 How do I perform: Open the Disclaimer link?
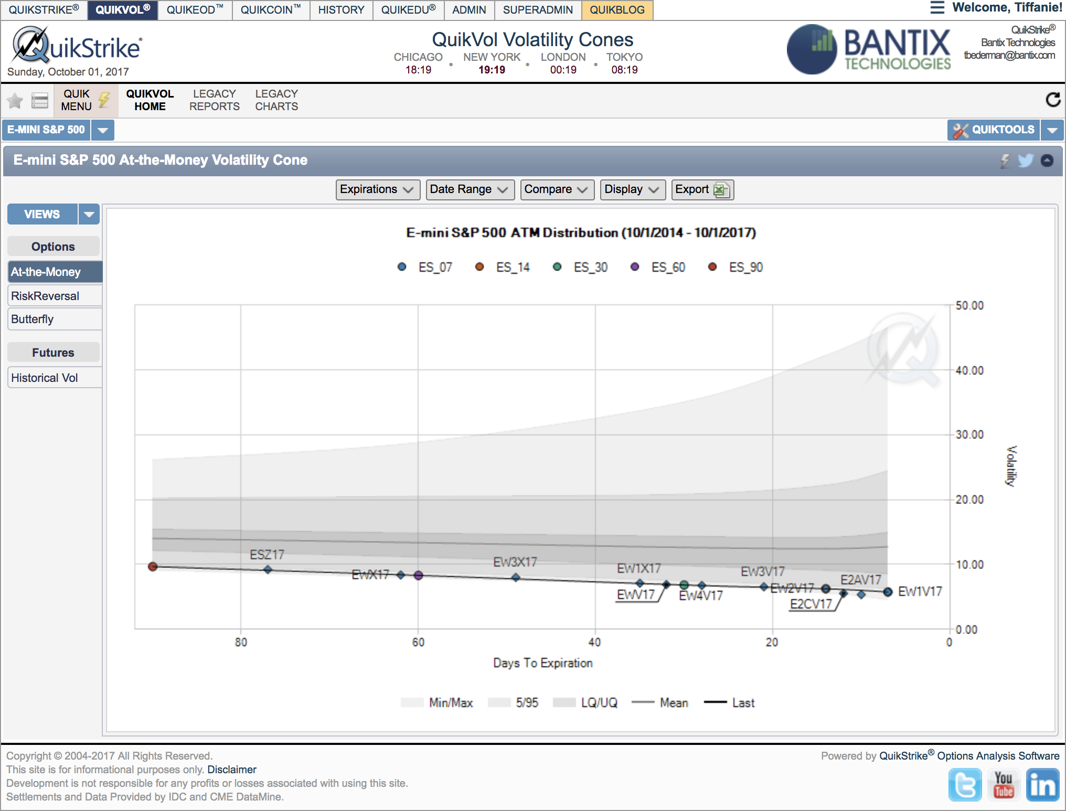coord(231,770)
